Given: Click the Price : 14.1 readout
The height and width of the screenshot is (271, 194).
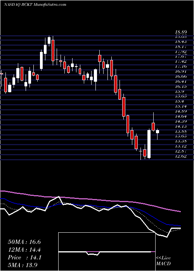Looking at the screenshot, I should click(x=24, y=257).
